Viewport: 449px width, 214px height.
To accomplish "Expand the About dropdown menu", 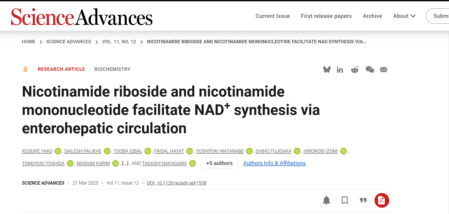I will pos(404,16).
